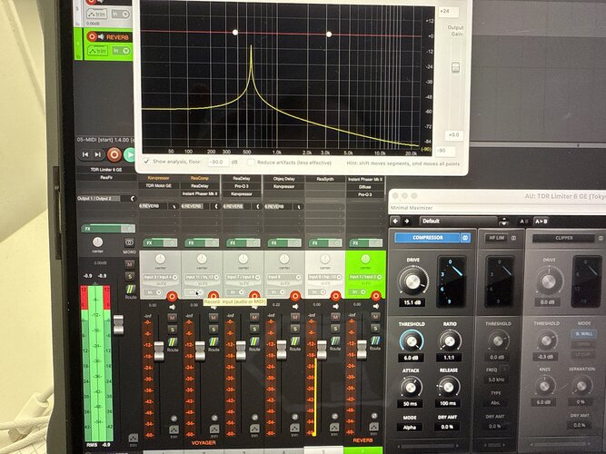Record-arm the Input 3 / Input 4 mixer strip
The height and width of the screenshot is (454, 606).
[x=172, y=296]
